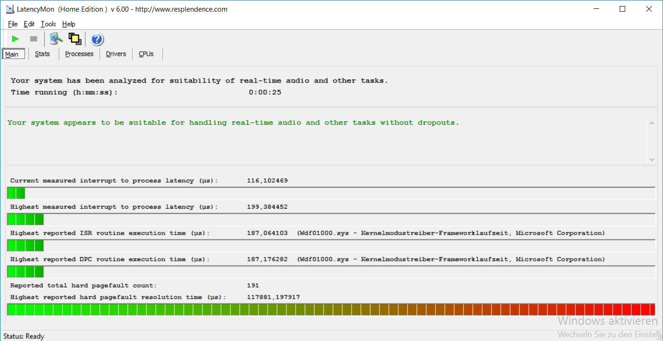Switch to the Drivers tab
The height and width of the screenshot is (341, 663).
[116, 54]
